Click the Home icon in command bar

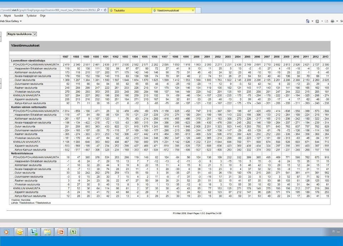(308, 21)
